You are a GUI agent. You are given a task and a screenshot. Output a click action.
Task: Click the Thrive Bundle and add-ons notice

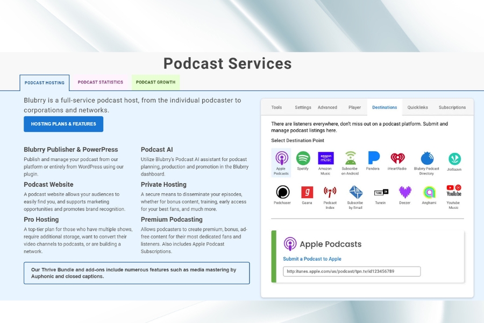point(137,273)
